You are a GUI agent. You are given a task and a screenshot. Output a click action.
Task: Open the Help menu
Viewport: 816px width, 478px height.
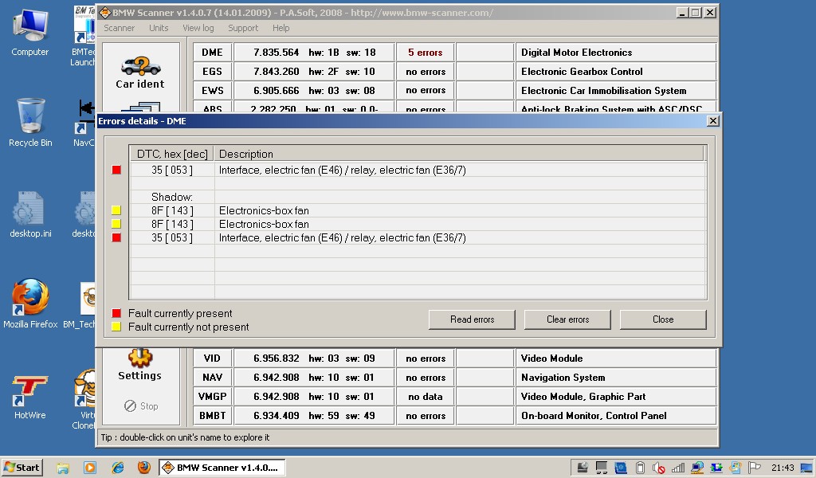[x=281, y=28]
